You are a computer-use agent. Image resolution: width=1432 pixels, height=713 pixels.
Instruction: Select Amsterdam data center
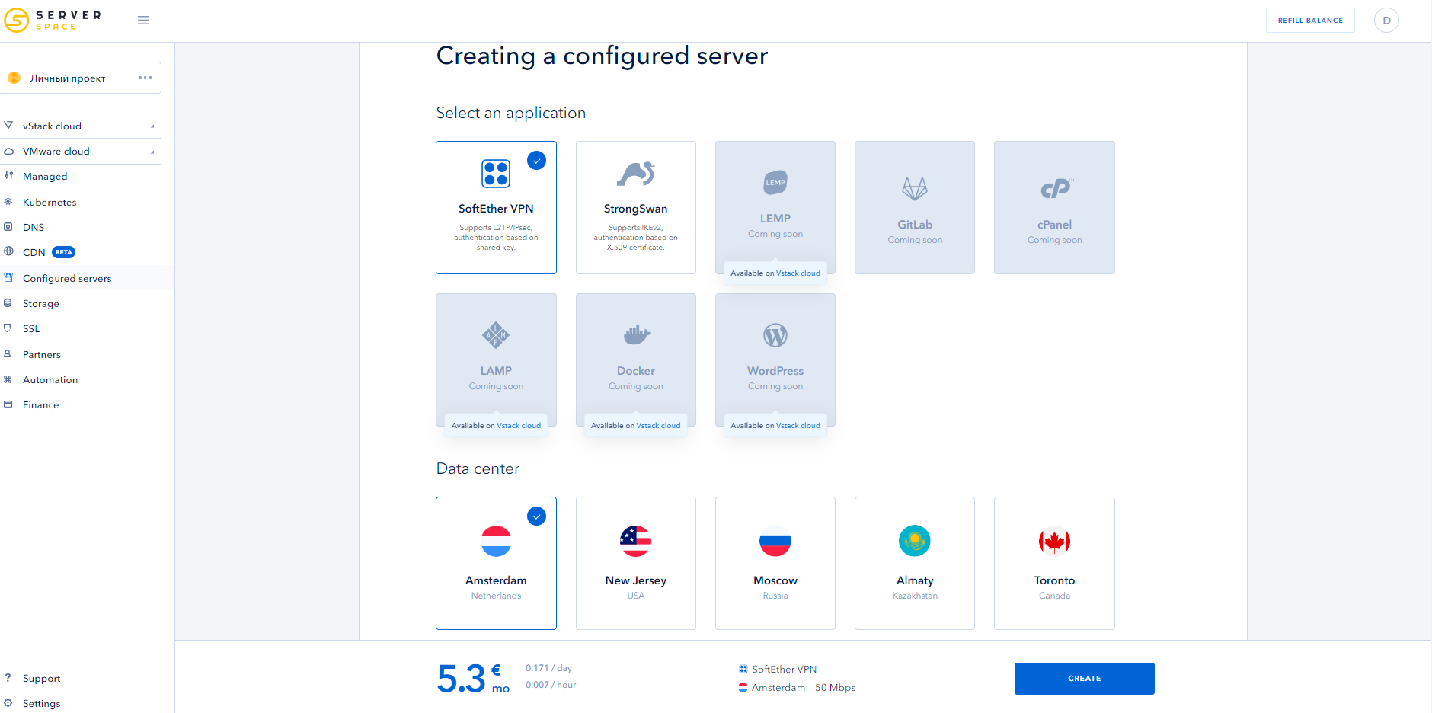pyautogui.click(x=496, y=563)
